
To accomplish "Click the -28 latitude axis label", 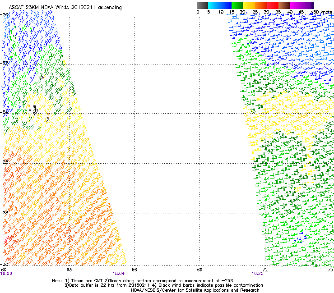I will (4, 213).
